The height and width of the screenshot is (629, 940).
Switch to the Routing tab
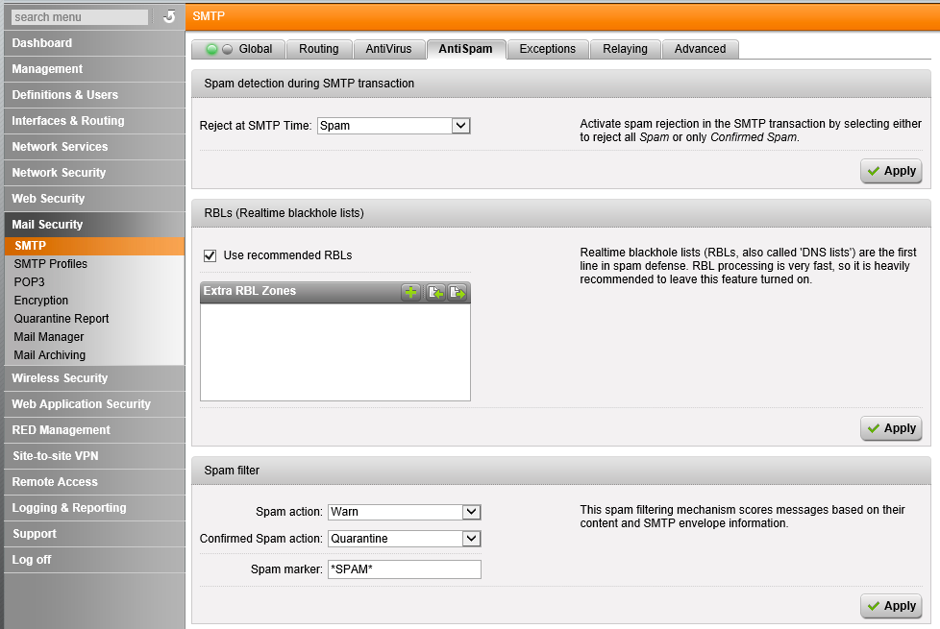(319, 49)
